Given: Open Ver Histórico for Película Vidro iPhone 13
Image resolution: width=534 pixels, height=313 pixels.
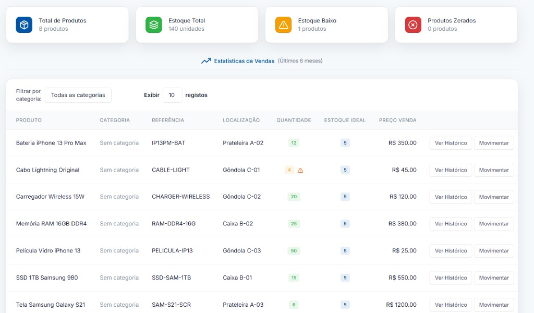Looking at the screenshot, I should click(451, 251).
